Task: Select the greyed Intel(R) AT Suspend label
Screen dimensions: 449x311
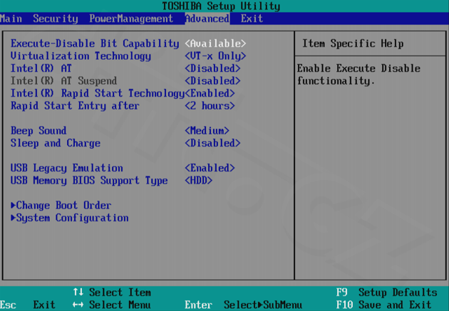Action: [63, 81]
